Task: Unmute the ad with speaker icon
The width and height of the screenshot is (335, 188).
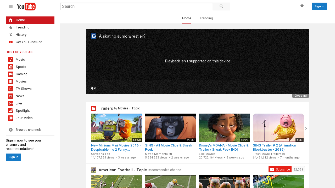Action: (x=93, y=88)
